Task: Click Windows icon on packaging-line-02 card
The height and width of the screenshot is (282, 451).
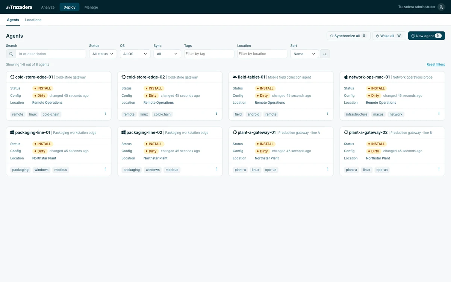Action: point(124,132)
